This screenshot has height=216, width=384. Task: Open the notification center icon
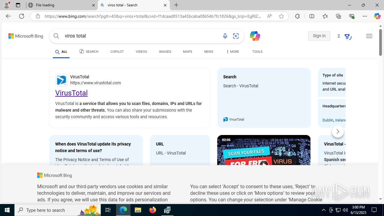[x=374, y=210]
